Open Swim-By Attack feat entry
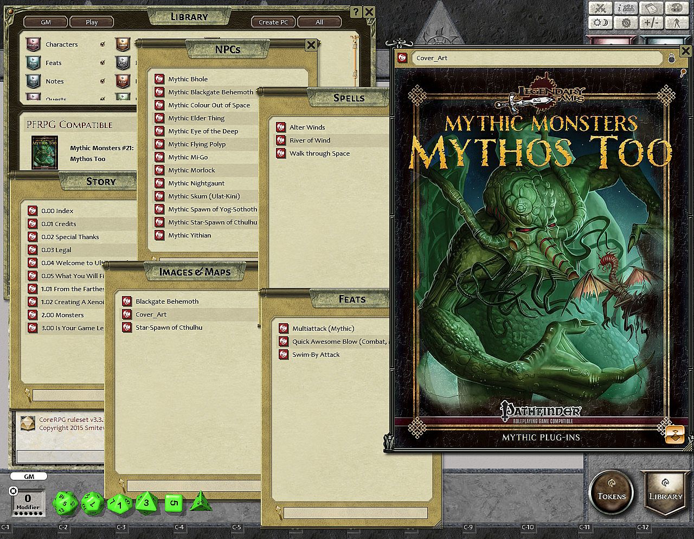The width and height of the screenshot is (694, 539). tap(316, 355)
